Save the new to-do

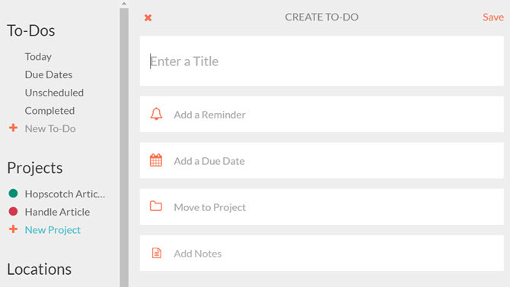493,17
